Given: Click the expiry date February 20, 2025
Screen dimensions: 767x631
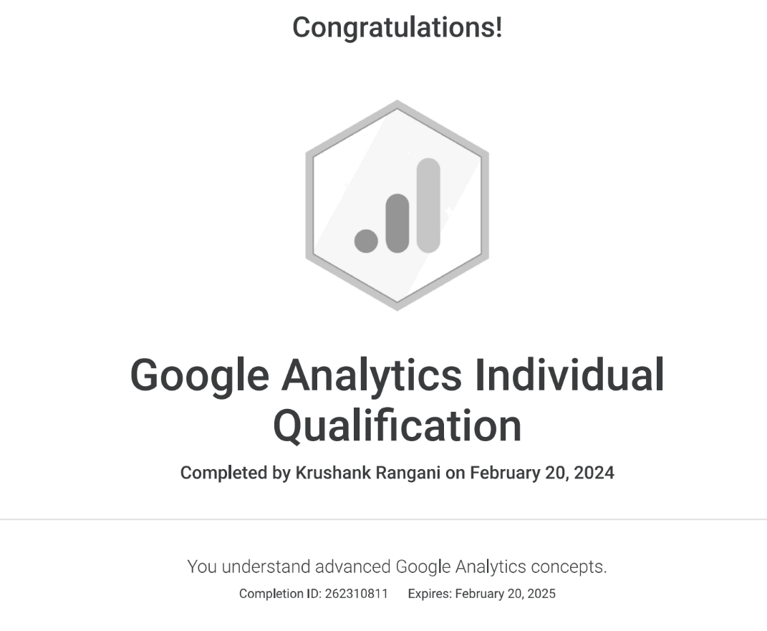Looking at the screenshot, I should [x=505, y=594].
